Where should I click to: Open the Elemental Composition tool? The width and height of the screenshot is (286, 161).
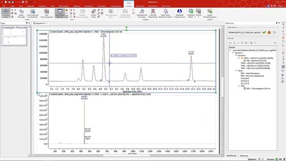[180, 13]
